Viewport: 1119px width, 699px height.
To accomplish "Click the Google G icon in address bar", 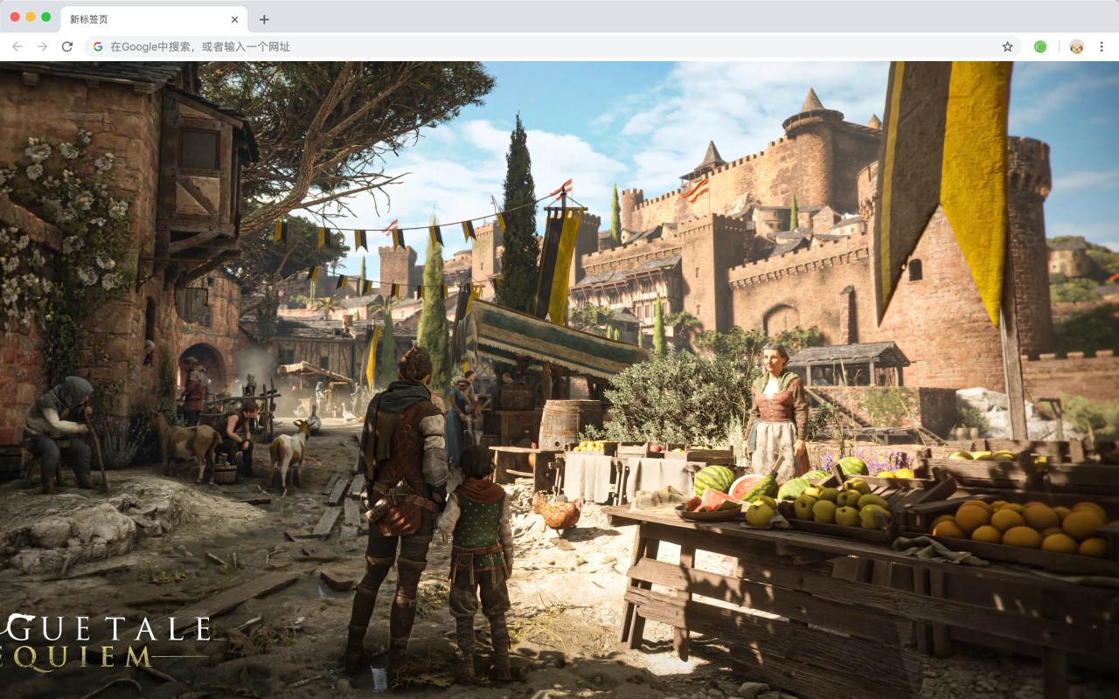I will pyautogui.click(x=98, y=46).
